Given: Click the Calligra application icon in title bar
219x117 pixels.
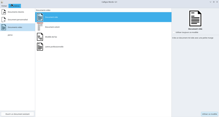Looking at the screenshot, I should pyautogui.click(x=2, y=2).
